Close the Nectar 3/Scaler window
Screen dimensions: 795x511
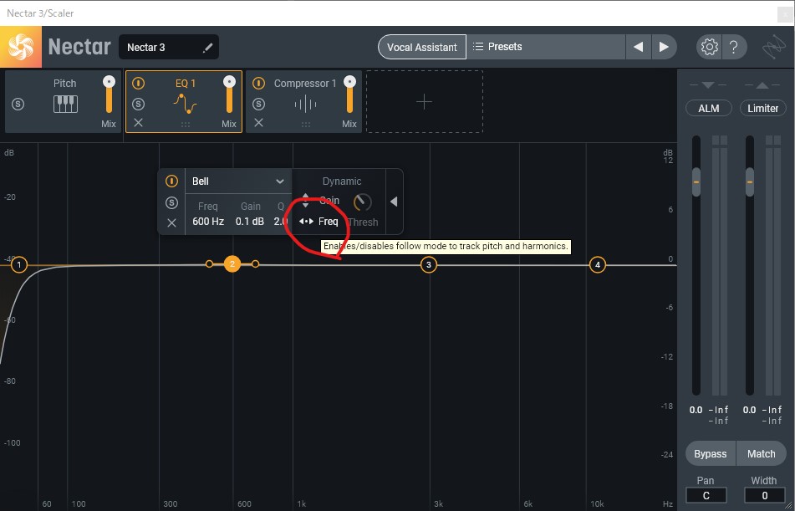785,14
